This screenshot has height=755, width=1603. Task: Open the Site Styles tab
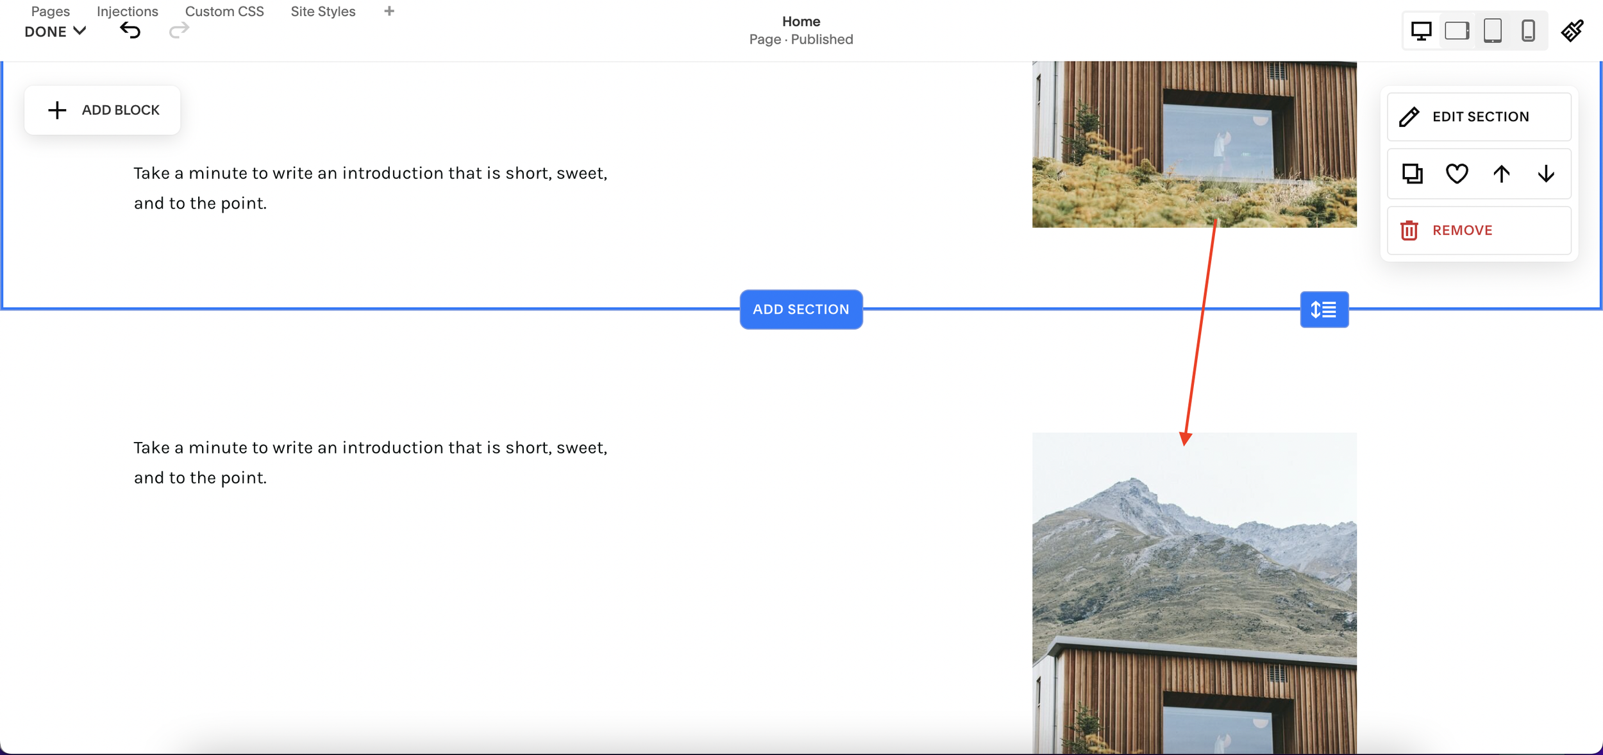tap(323, 12)
